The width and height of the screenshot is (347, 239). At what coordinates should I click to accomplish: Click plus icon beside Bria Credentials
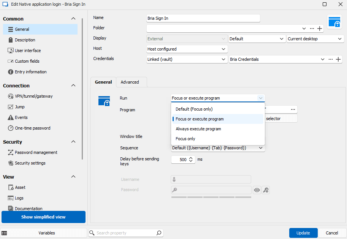tap(338, 60)
